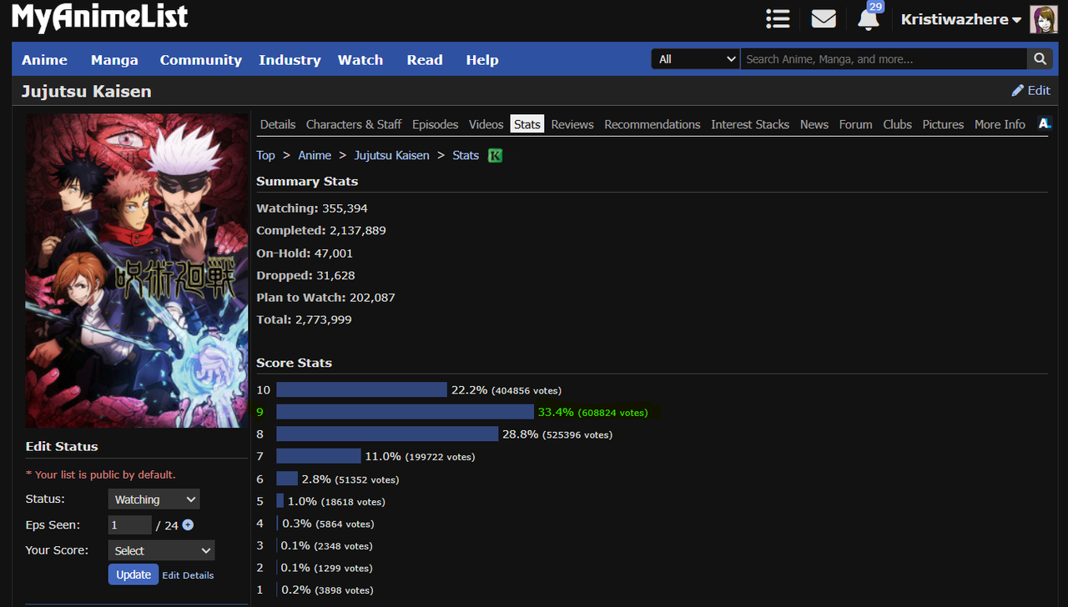Click the Jujutsu Kaisen page title
This screenshot has width=1068, height=607.
pos(87,91)
